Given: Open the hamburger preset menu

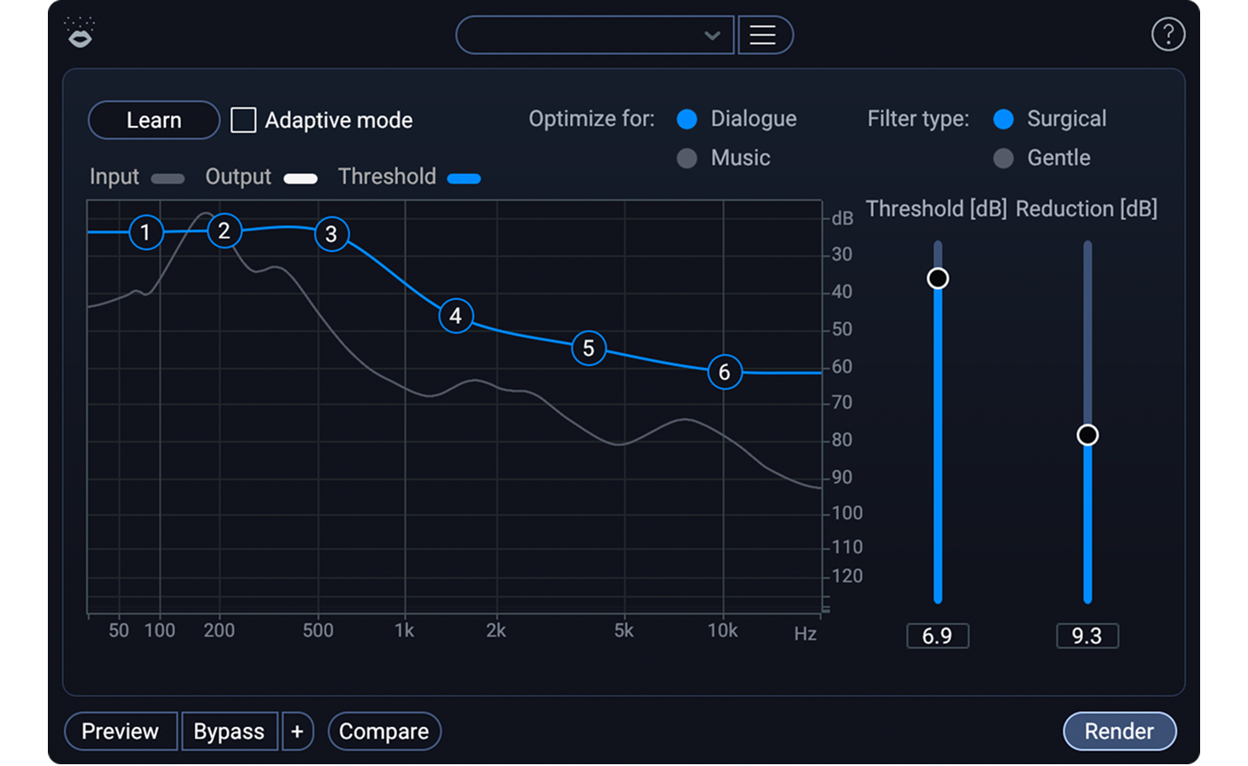Looking at the screenshot, I should pyautogui.click(x=763, y=35).
